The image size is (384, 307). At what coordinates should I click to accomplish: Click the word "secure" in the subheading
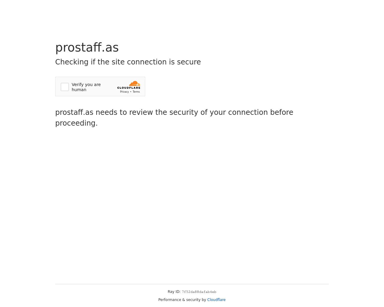point(189,62)
